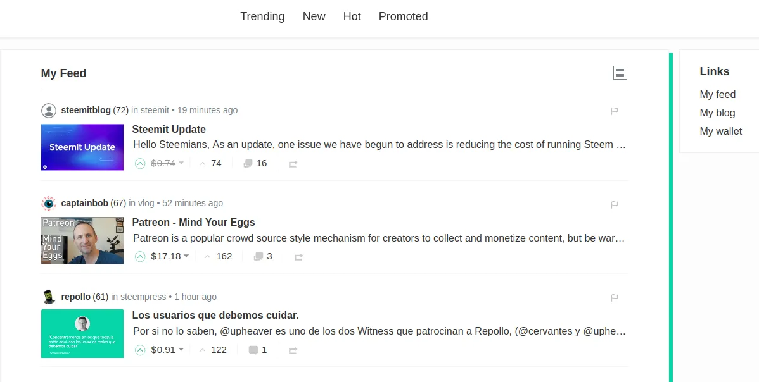759x382 pixels.
Task: Visit the steemitblog author profile
Action: 86,110
